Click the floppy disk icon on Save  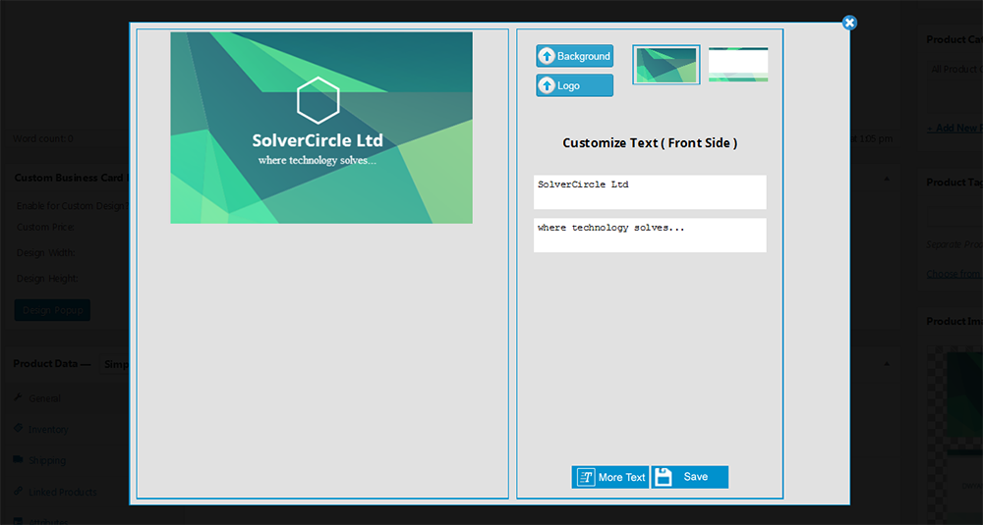click(x=663, y=477)
